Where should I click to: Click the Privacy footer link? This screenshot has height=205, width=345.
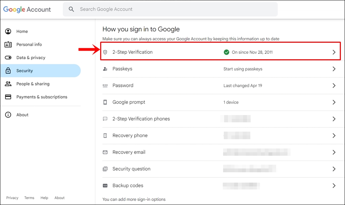tap(12, 198)
